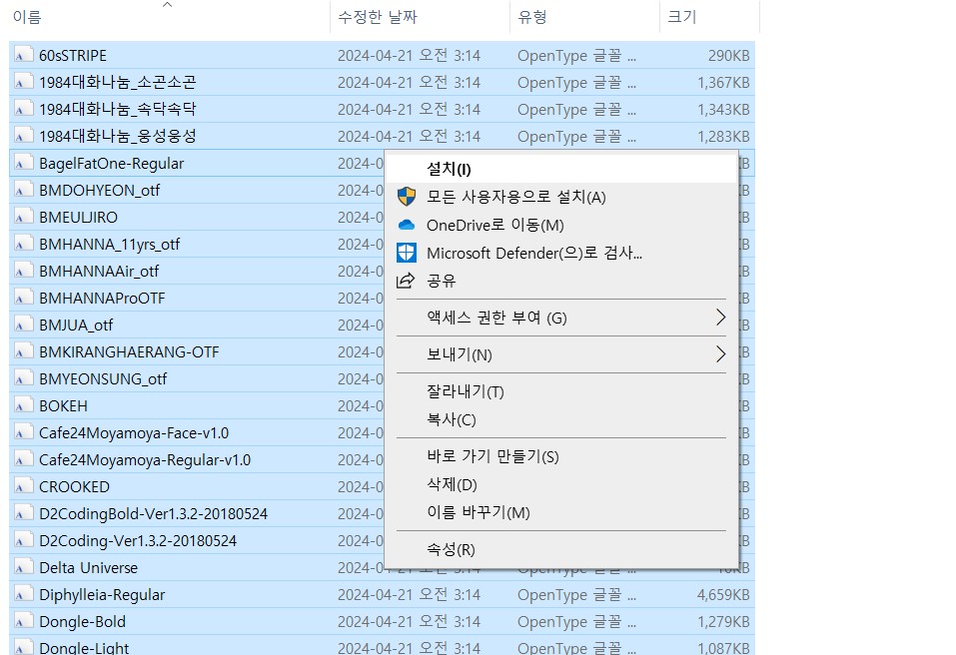
Task: Sort files by the 크기 column header
Action: coord(684,17)
